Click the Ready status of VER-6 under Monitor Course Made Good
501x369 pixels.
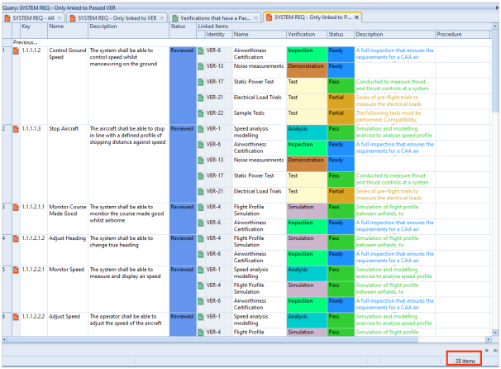[x=341, y=227]
